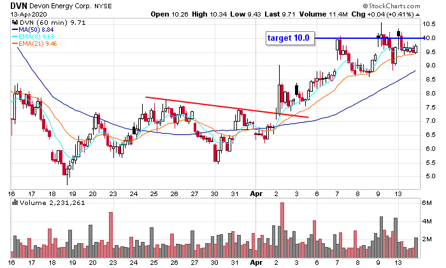Click the candlestick icon beside DVN (60 min)
Screen dimensions: 446x268
point(15,22)
